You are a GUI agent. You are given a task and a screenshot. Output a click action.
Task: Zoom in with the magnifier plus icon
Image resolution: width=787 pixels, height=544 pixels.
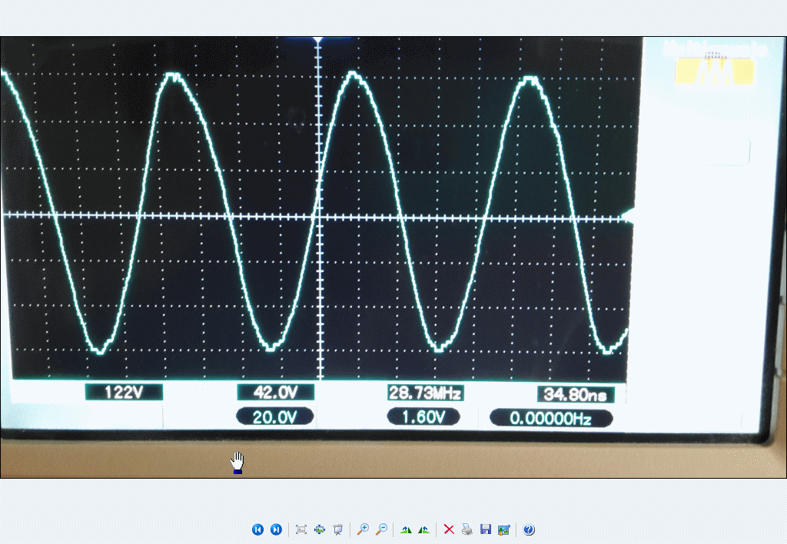pos(363,529)
